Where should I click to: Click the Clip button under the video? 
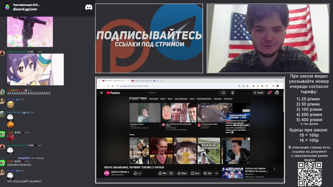(x=207, y=173)
